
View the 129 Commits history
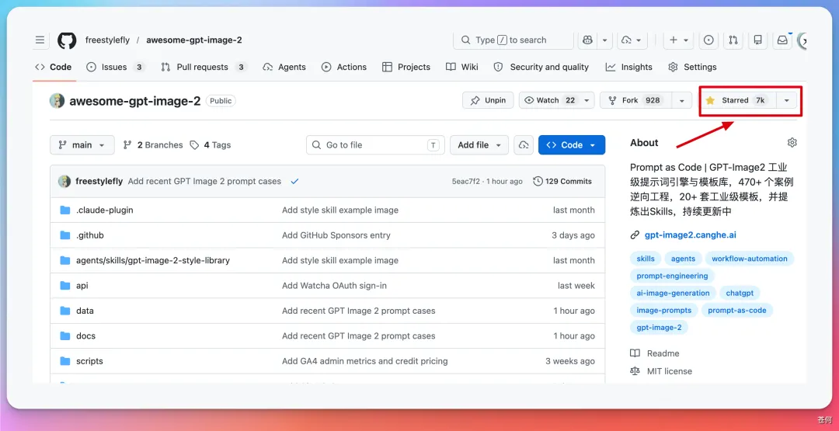(562, 181)
